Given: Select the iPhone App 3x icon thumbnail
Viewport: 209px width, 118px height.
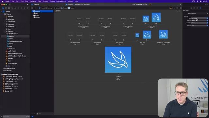Looking at the screenshot, I should [x=156, y=17].
